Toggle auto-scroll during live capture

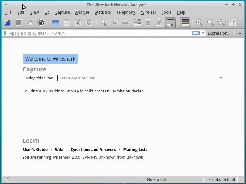tap(170, 23)
